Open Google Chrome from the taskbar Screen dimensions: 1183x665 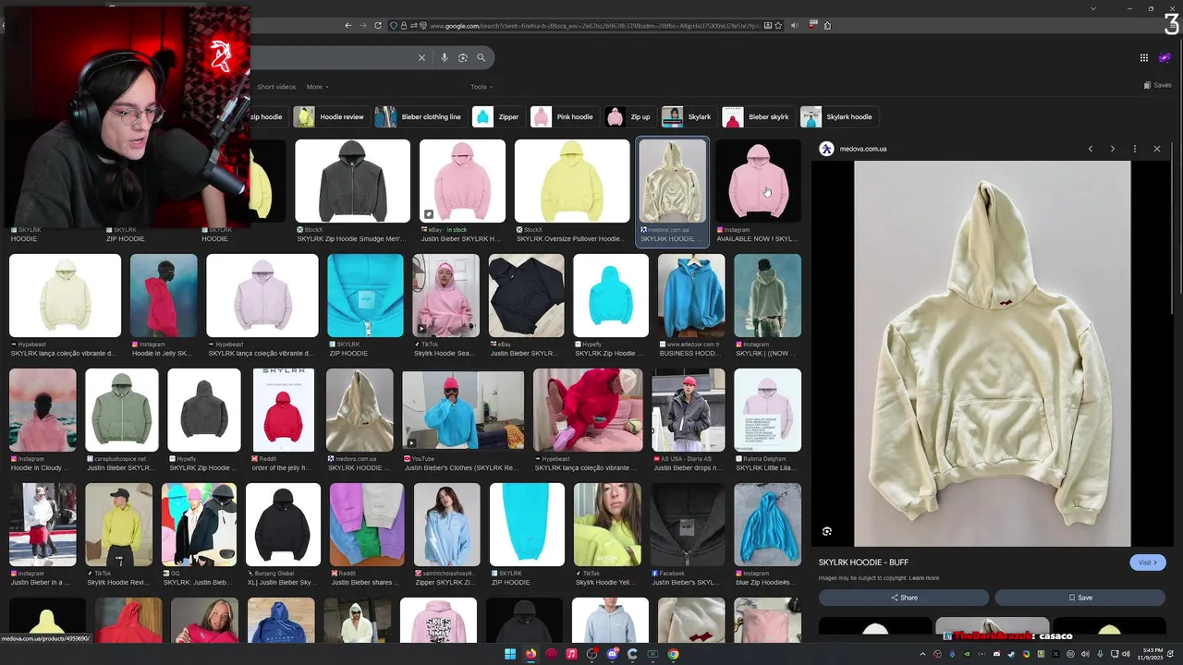click(673, 654)
